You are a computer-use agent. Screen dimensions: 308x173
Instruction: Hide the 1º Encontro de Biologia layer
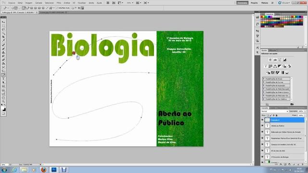(x=262, y=157)
